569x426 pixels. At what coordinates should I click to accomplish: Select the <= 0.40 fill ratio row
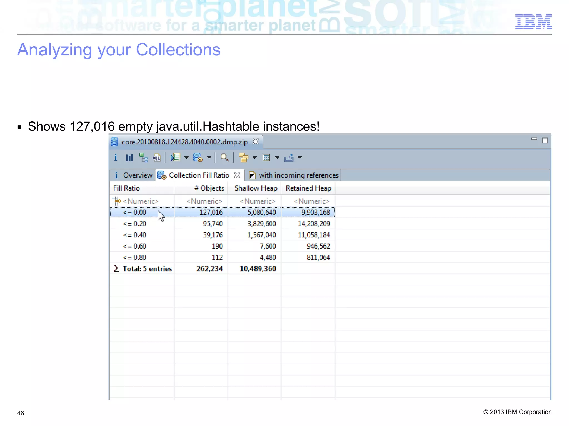coord(222,235)
